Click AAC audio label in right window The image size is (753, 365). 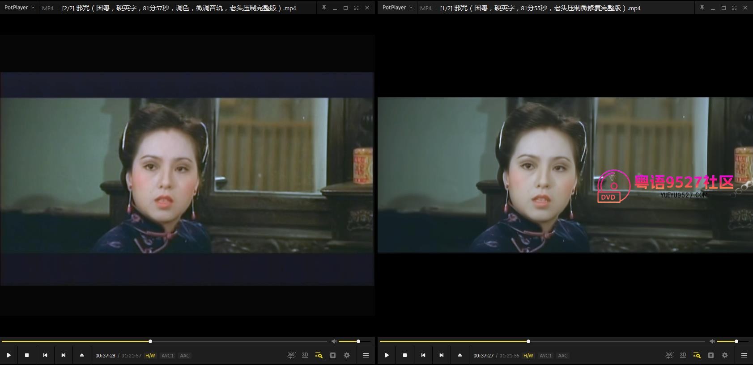[563, 356]
